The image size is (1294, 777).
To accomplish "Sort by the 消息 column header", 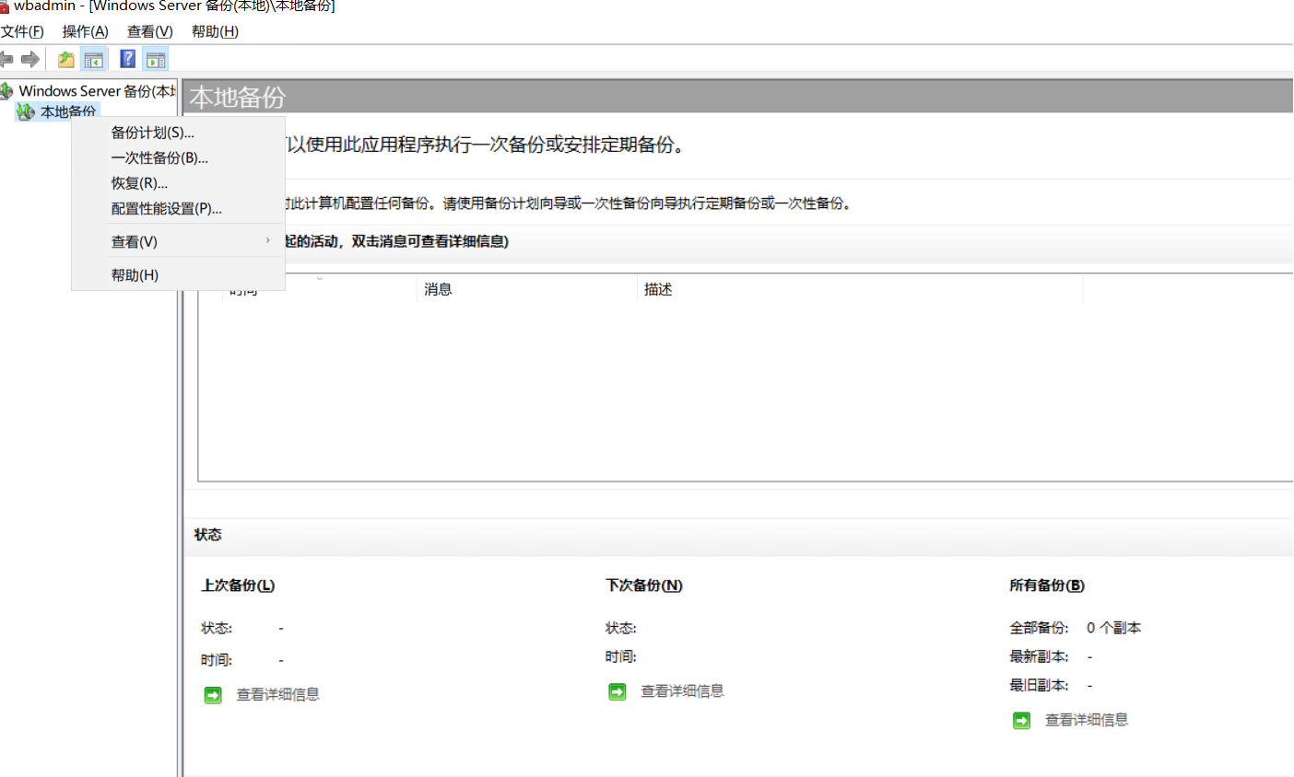I will [x=438, y=289].
